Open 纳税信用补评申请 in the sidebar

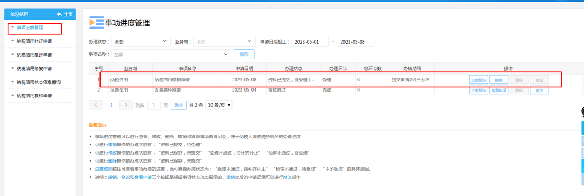pos(34,41)
